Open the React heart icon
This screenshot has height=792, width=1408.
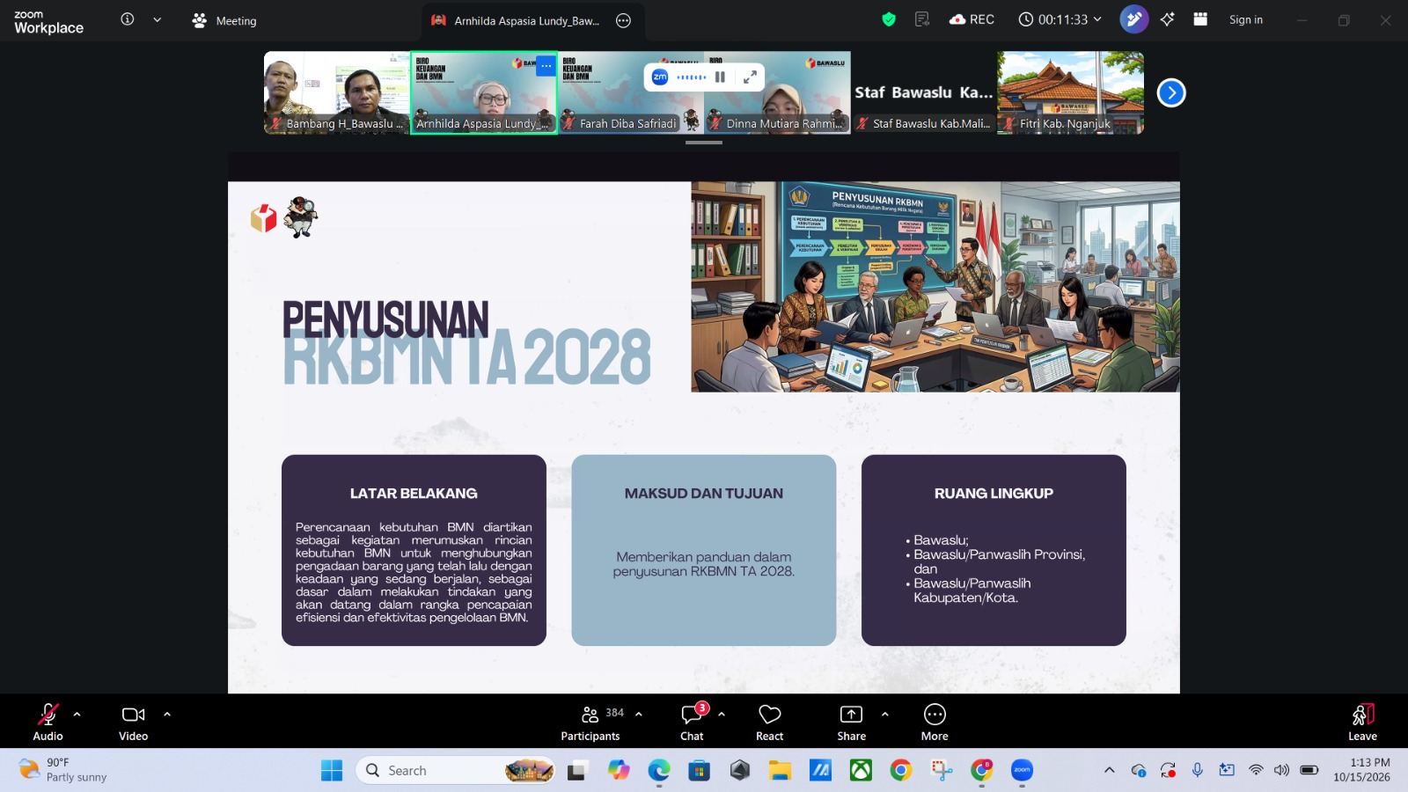769,722
